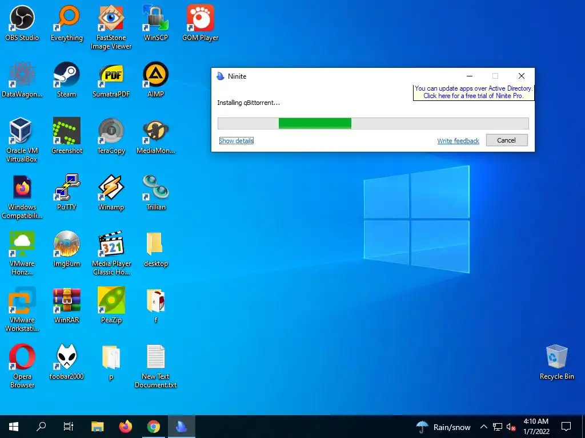Image resolution: width=585 pixels, height=438 pixels.
Task: Click the VMware Workstation desktop shortcut
Action: 22,309
